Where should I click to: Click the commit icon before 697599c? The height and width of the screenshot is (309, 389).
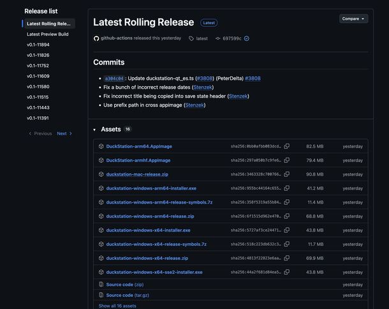(x=218, y=38)
